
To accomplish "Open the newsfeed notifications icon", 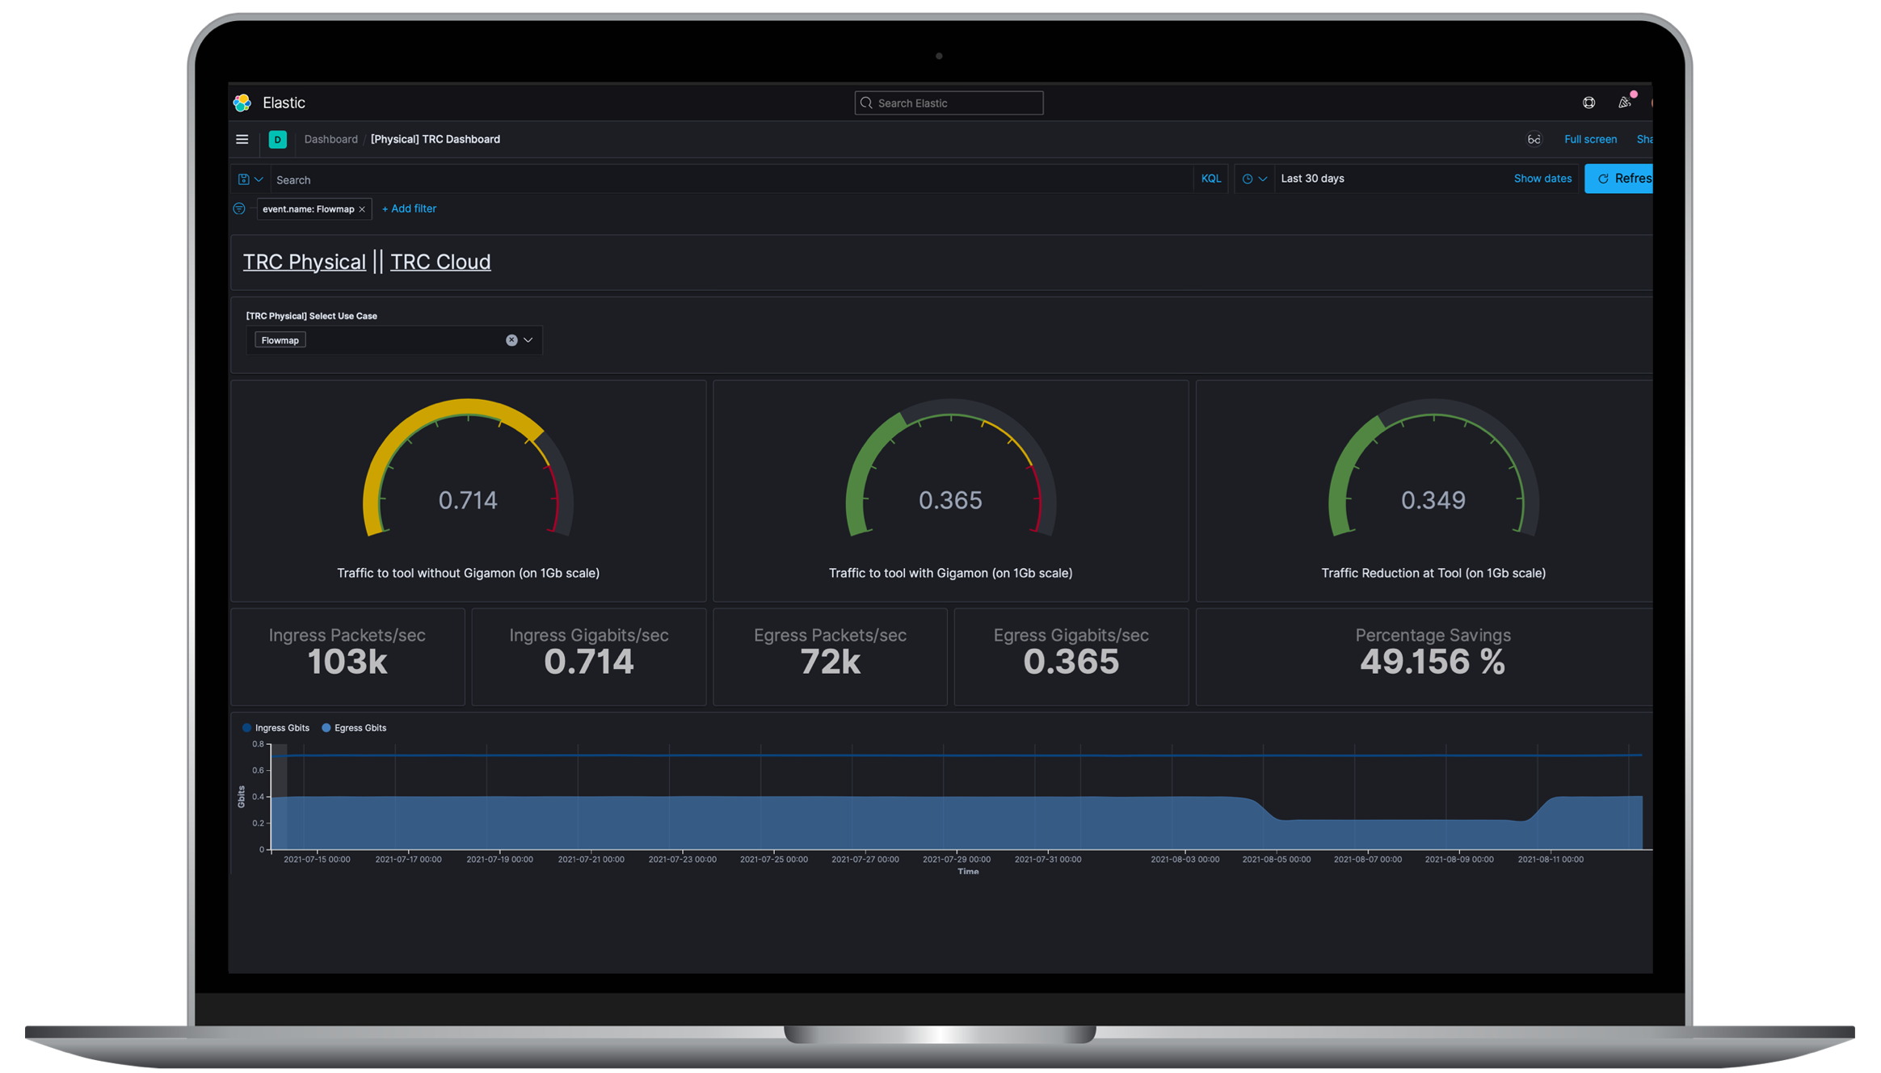I will tap(1624, 103).
